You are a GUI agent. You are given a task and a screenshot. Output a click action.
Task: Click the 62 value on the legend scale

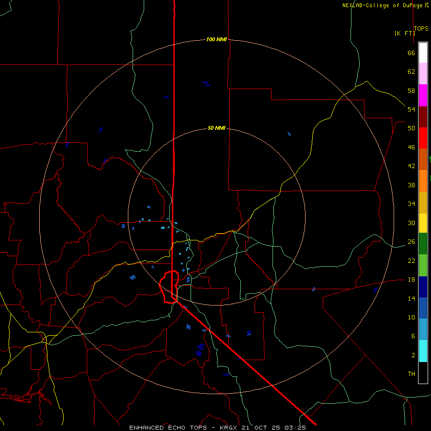click(x=411, y=72)
